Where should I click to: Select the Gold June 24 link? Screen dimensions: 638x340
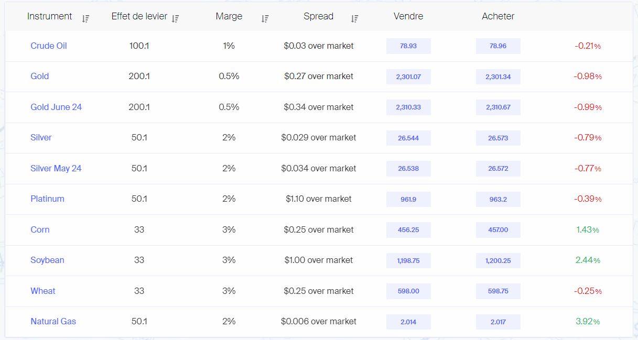coord(56,107)
